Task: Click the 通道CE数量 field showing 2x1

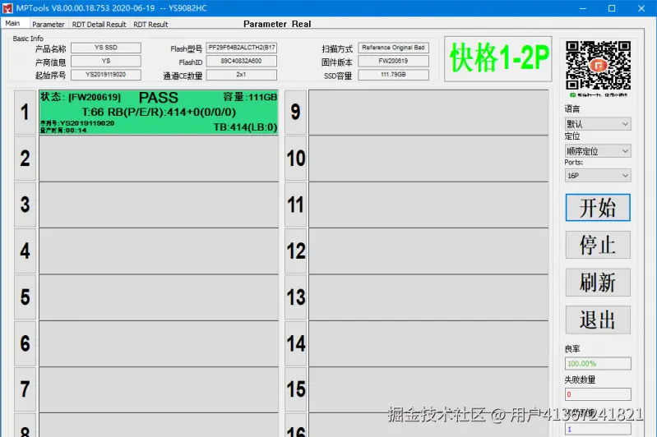Action: [x=242, y=75]
